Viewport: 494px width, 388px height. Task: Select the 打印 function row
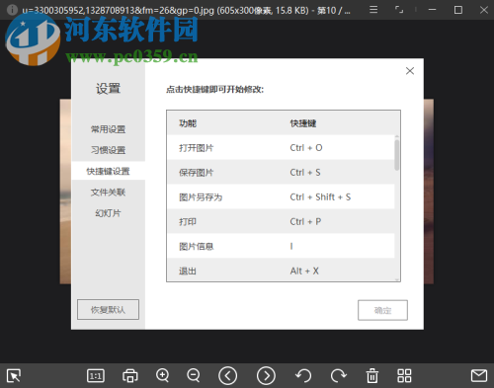[281, 222]
